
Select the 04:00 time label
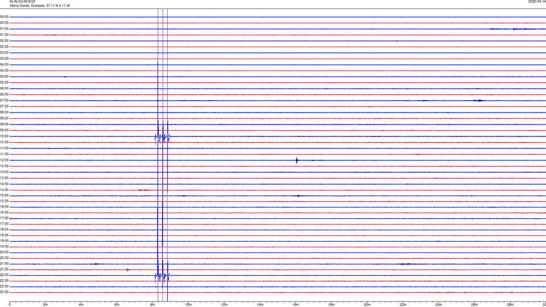coord(4,65)
